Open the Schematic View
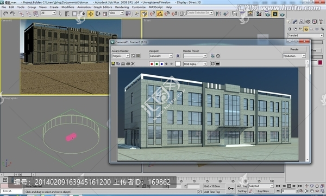Screen dimensions: 326x196 (x=250, y=14)
